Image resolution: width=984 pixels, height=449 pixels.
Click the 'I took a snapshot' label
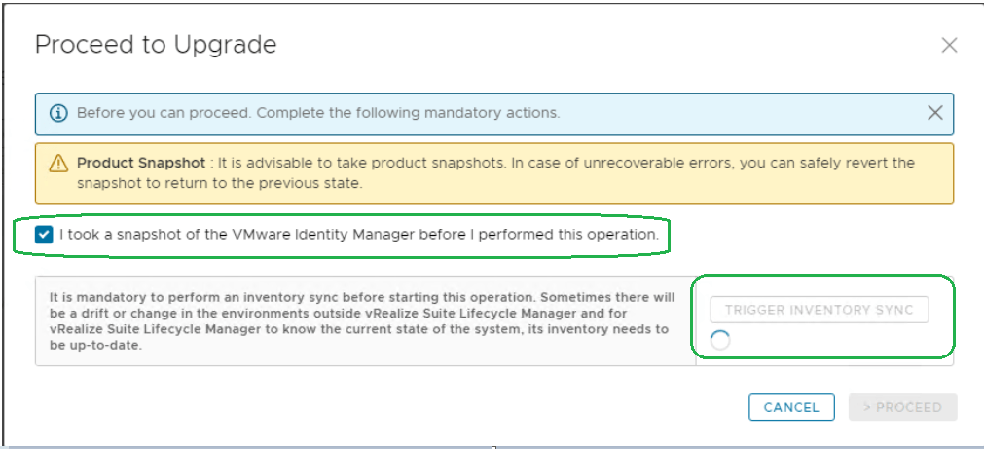coord(358,235)
